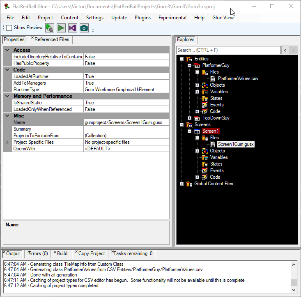Image resolution: width=301 pixels, height=297 pixels.
Task: Collapse the Screens tree node
Action: pyautogui.click(x=182, y=124)
